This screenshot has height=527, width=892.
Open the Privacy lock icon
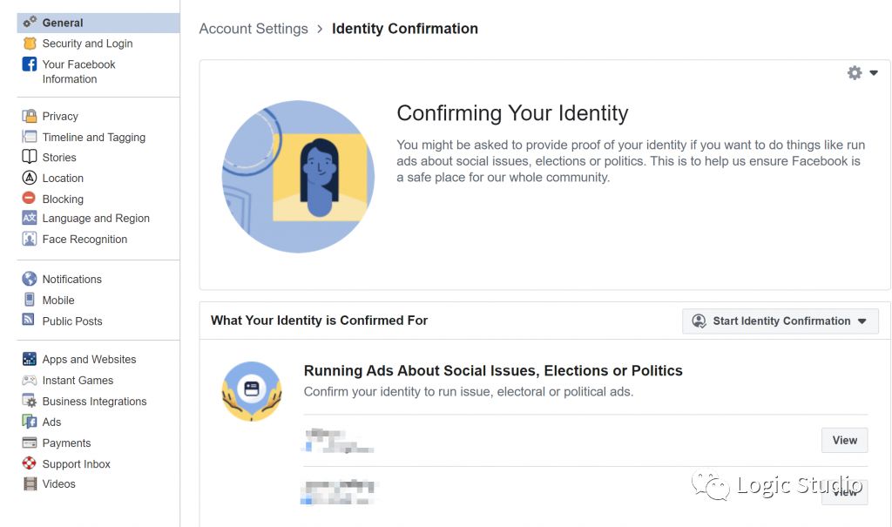pos(30,116)
